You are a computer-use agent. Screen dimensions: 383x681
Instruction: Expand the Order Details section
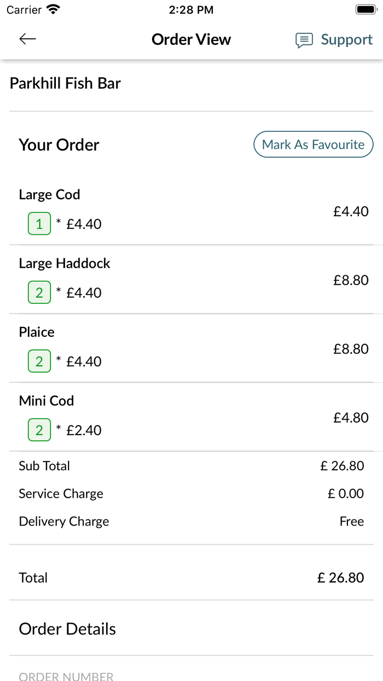[67, 628]
